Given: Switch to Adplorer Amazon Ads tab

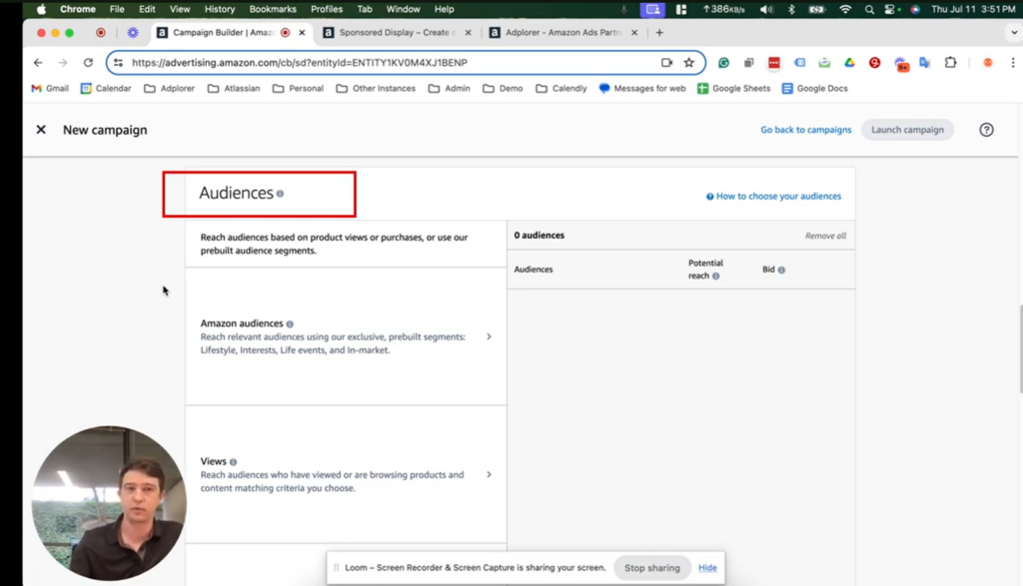Looking at the screenshot, I should [563, 33].
